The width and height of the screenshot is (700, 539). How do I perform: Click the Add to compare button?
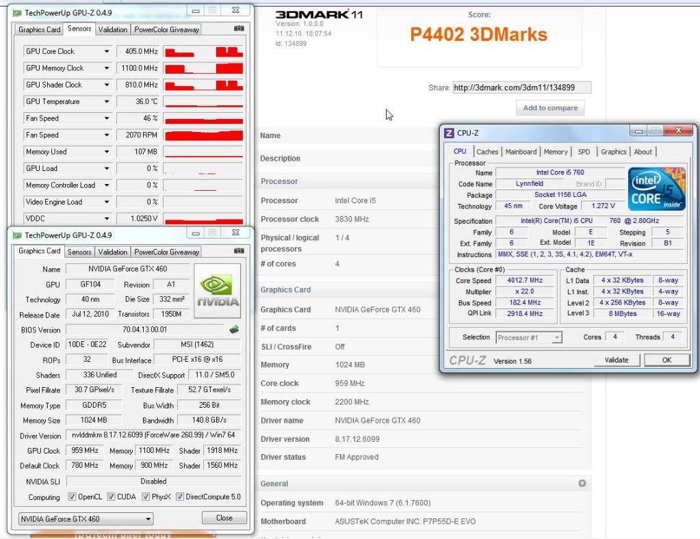click(x=550, y=108)
